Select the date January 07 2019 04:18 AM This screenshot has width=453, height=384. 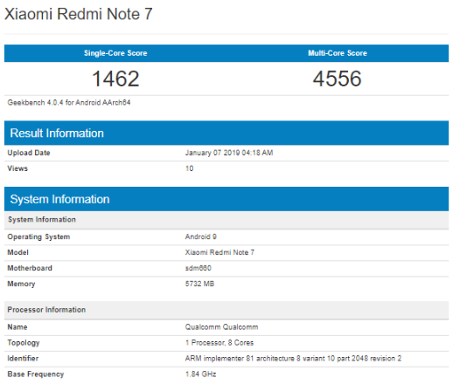[229, 153]
